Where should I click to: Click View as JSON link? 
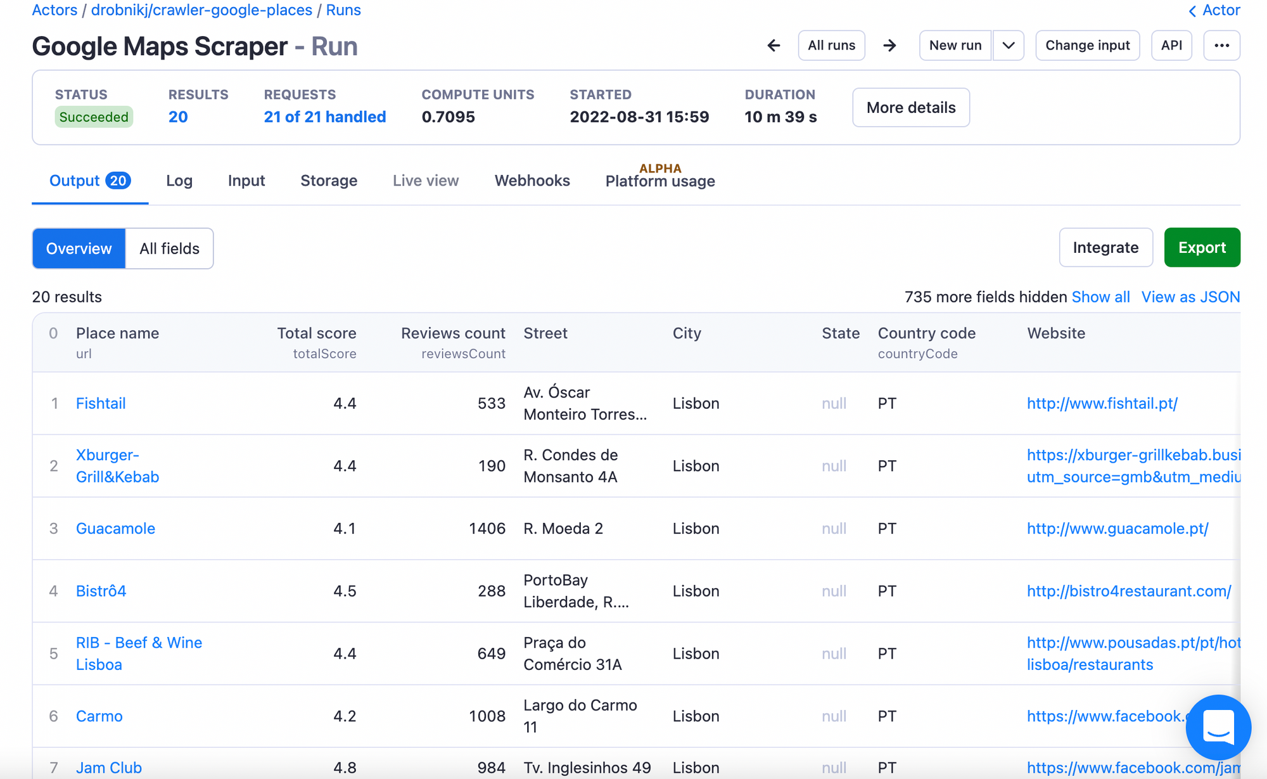click(1190, 297)
